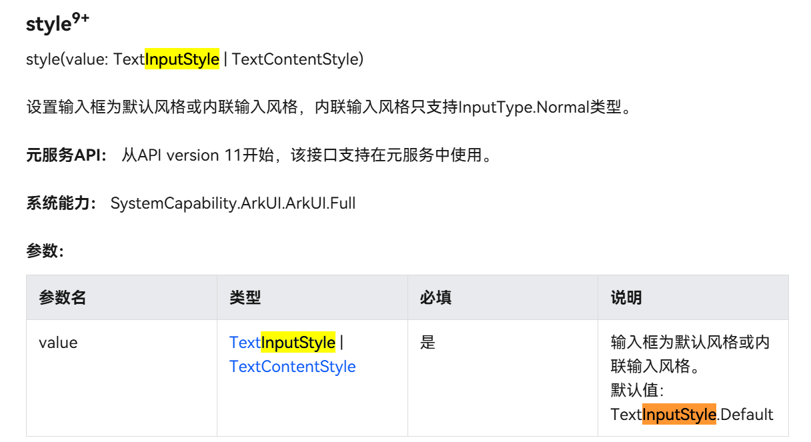
Task: Click the 元服务API bold label
Action: (65, 155)
